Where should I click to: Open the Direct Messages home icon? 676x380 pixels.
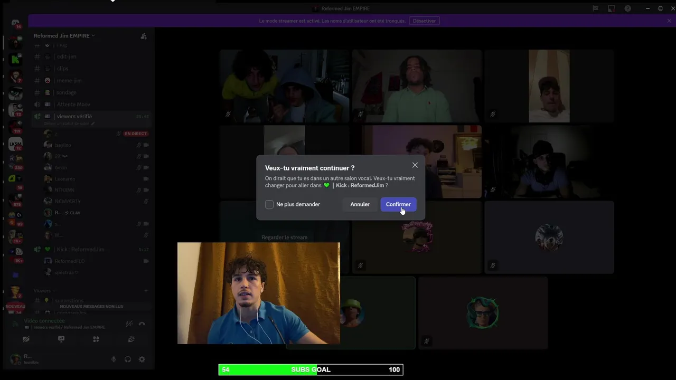[x=15, y=23]
